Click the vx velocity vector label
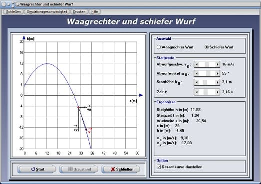 pyautogui.click(x=89, y=109)
